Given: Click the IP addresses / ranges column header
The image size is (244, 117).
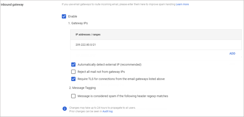Looking at the screenshot, I should [x=88, y=34].
